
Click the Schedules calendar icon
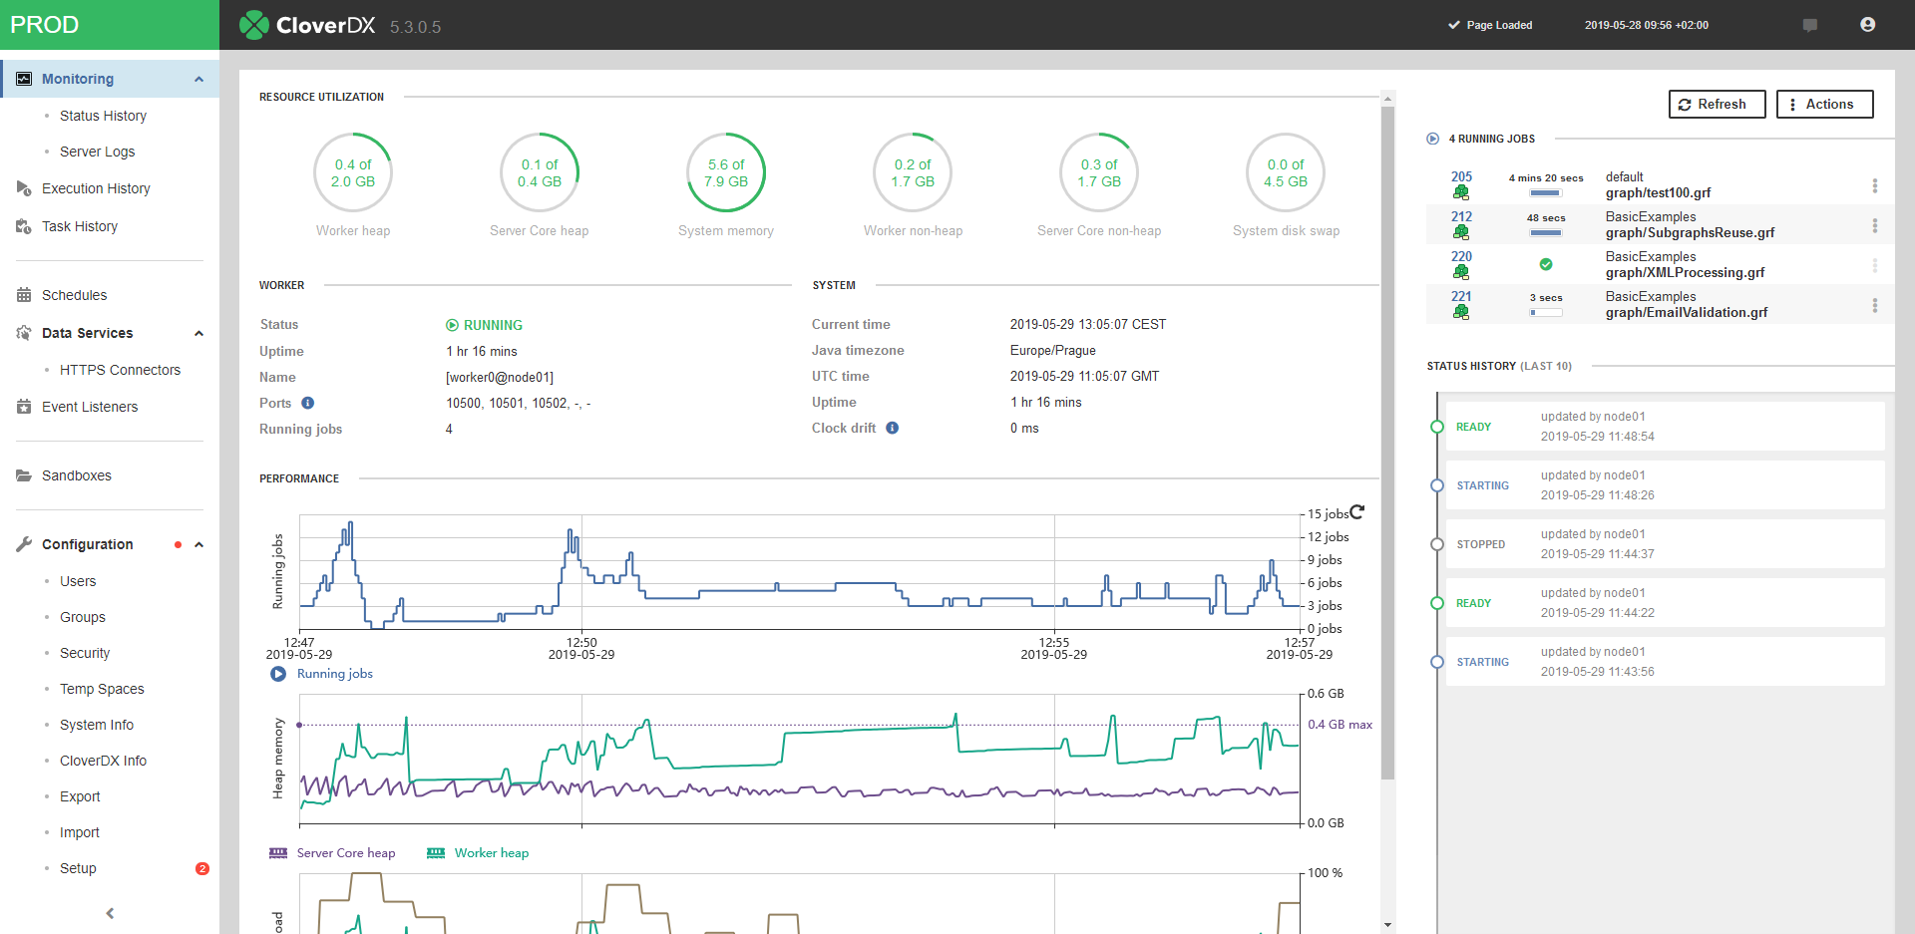[x=22, y=294]
